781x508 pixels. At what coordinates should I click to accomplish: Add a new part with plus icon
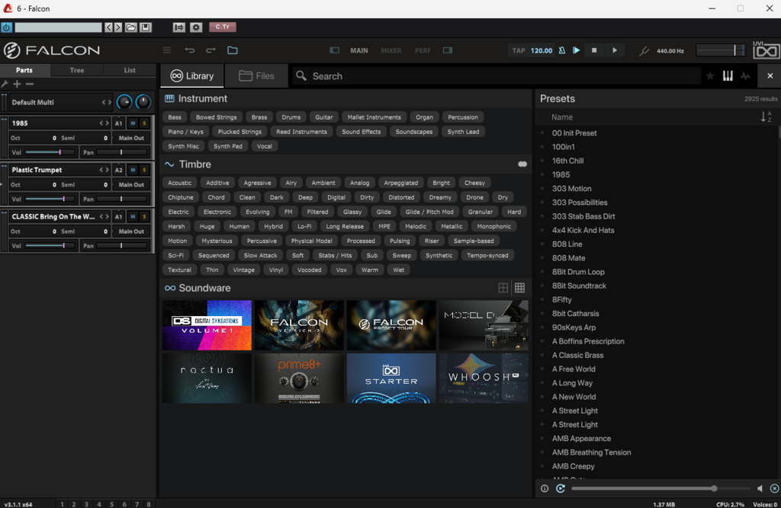pyautogui.click(x=17, y=84)
